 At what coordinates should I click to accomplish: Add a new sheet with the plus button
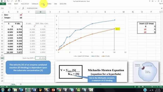click(x=21, y=84)
